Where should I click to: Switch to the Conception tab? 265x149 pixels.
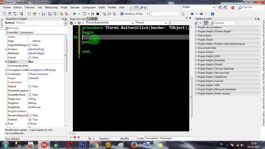(152, 138)
